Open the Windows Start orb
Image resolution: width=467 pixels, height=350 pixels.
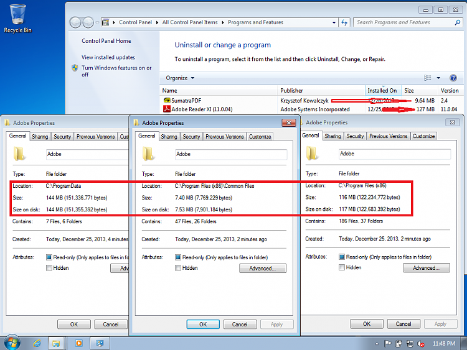tap(12, 343)
